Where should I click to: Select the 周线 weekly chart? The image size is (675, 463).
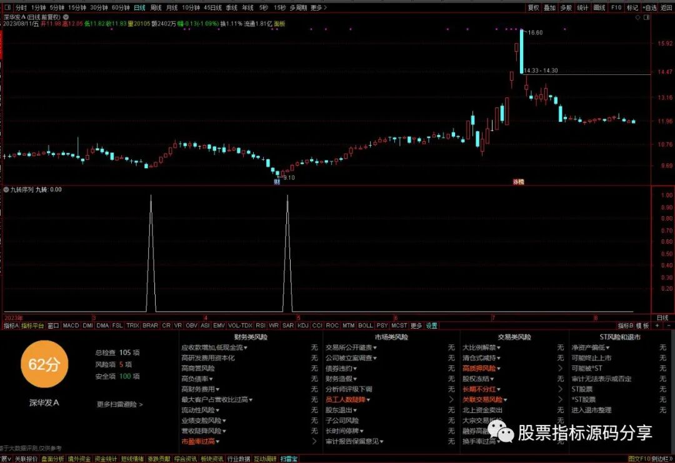[156, 7]
